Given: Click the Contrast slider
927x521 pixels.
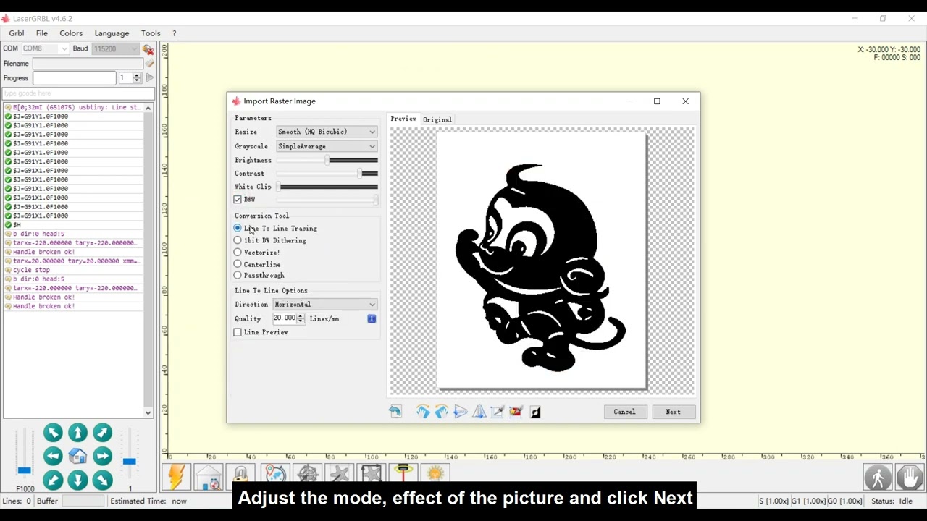Looking at the screenshot, I should point(327,174).
